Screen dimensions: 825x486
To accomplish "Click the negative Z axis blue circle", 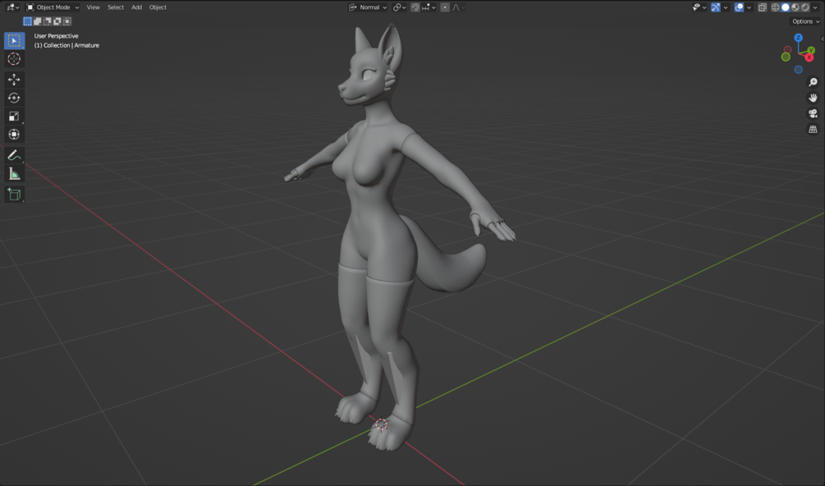I will pyautogui.click(x=798, y=70).
